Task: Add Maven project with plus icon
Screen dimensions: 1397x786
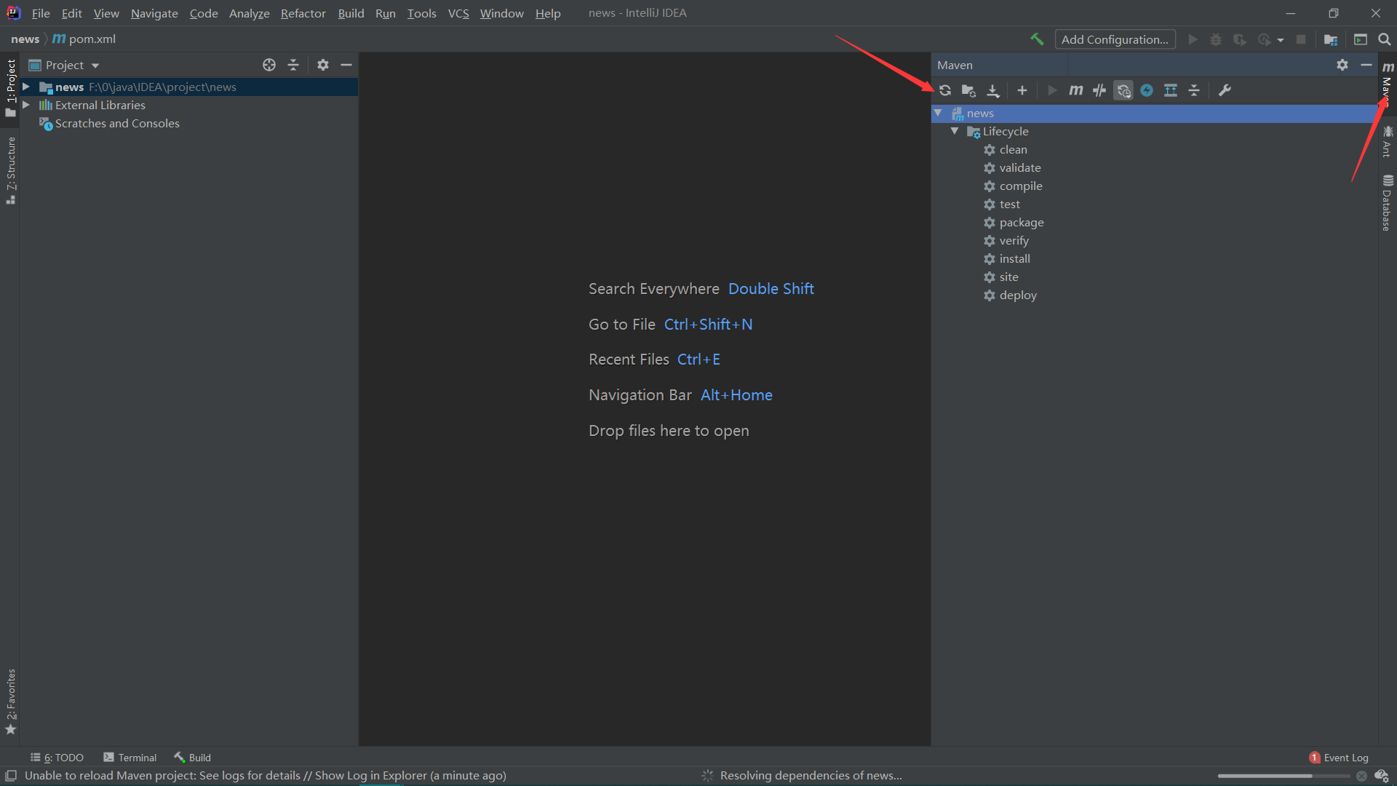Action: [1022, 90]
